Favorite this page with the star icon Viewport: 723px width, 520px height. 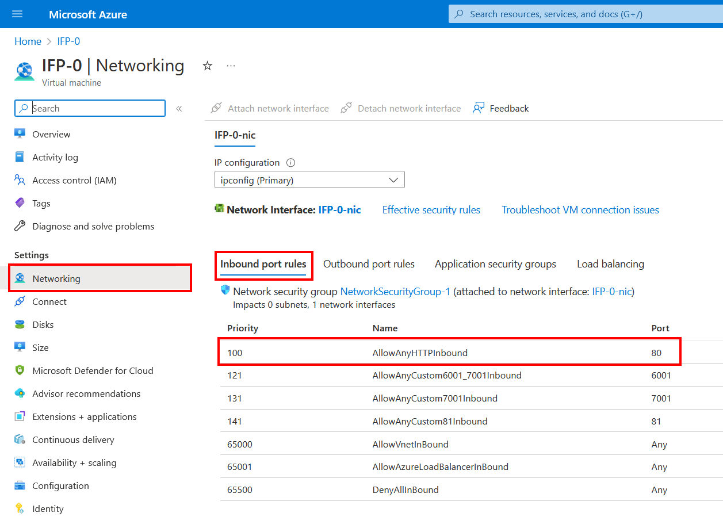coord(208,66)
